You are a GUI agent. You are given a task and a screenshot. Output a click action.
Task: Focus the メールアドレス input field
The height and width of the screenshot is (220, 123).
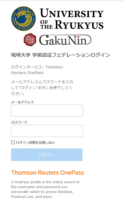[x=47, y=111]
